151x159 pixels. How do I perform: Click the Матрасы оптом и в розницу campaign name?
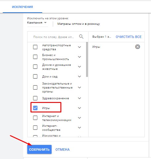pos(79,24)
